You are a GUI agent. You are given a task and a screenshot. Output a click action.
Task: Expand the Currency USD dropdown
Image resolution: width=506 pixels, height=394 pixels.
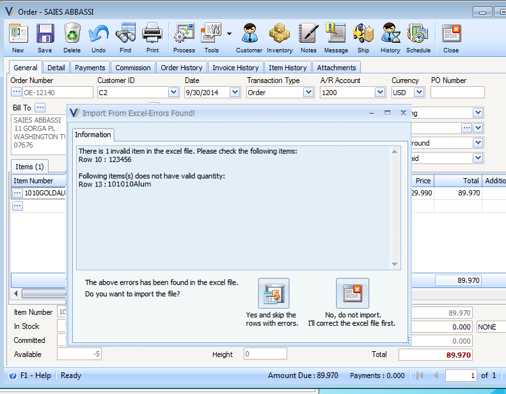(419, 93)
